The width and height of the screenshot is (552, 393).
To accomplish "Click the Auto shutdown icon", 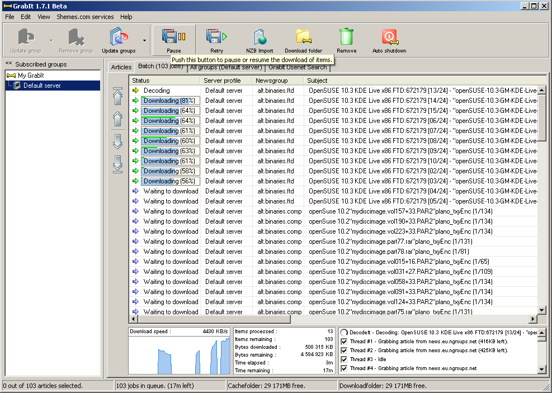I will click(389, 38).
